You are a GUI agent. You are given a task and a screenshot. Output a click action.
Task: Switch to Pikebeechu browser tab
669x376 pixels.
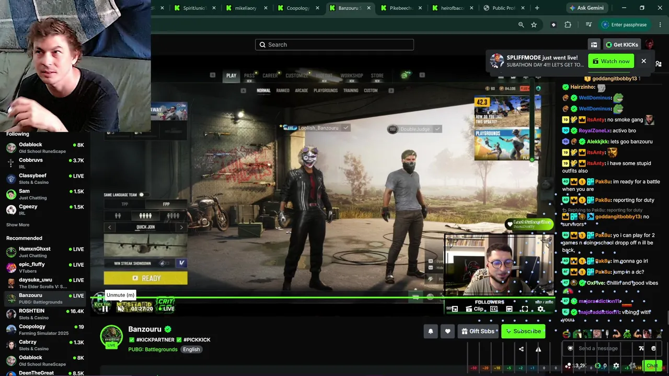click(401, 8)
